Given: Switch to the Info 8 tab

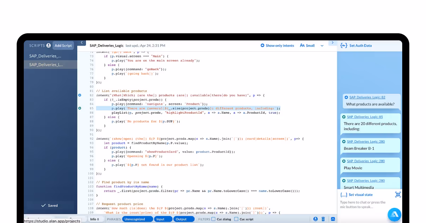Looking at the screenshot, I should click(95, 219).
